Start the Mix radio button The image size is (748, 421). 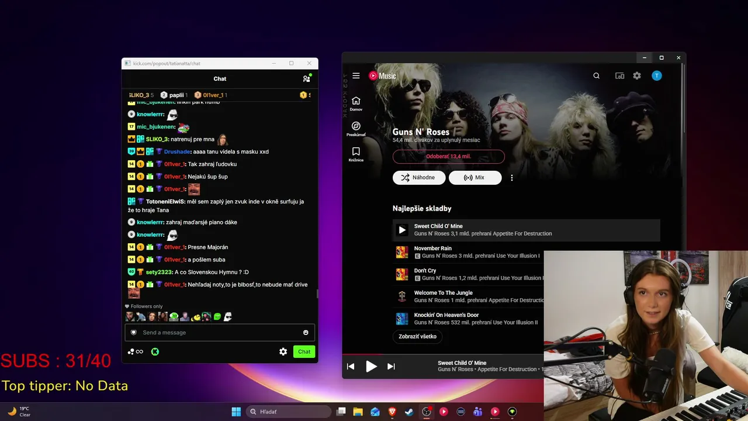(475, 178)
